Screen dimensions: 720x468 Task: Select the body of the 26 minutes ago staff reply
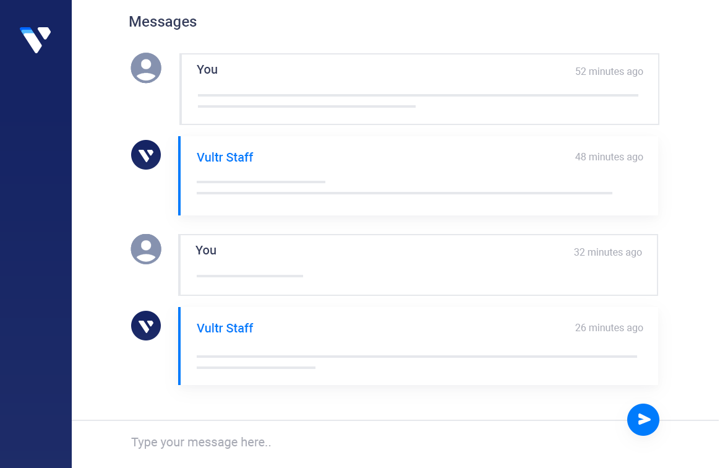click(x=416, y=362)
